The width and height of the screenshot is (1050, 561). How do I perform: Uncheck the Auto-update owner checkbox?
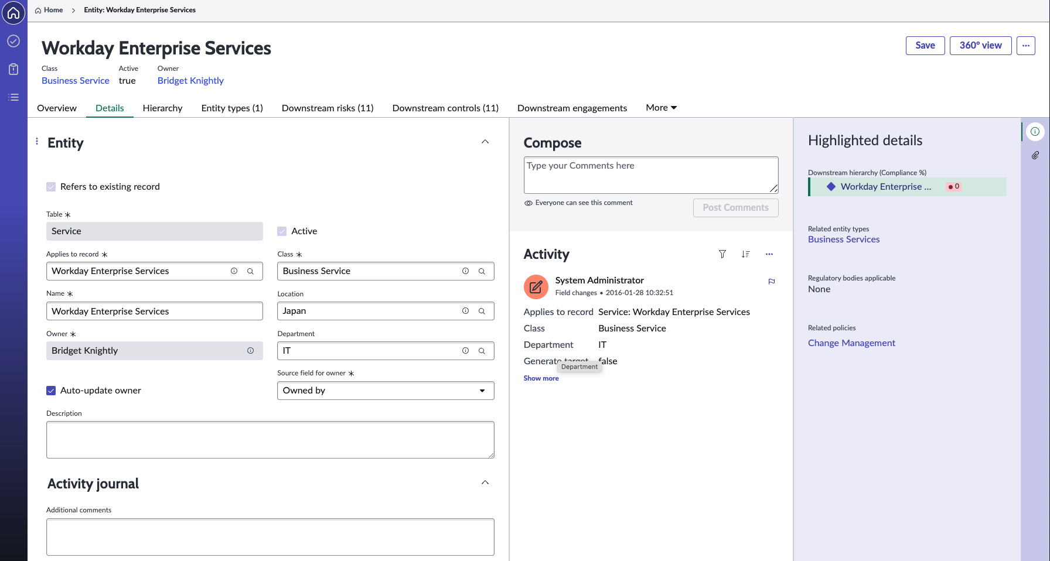pyautogui.click(x=51, y=391)
